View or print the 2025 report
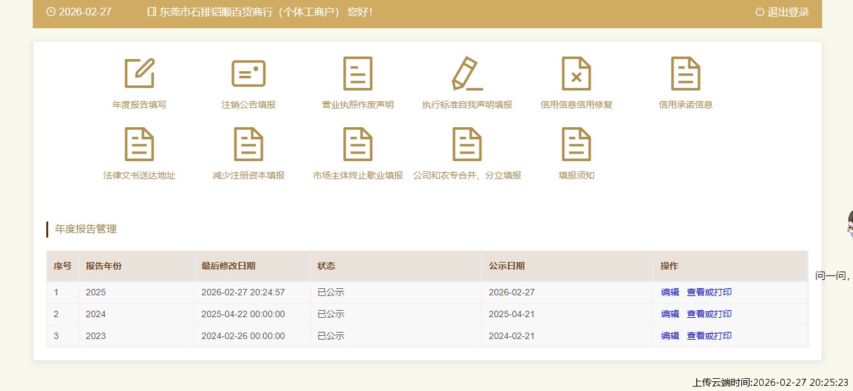The width and height of the screenshot is (853, 391). [x=709, y=292]
